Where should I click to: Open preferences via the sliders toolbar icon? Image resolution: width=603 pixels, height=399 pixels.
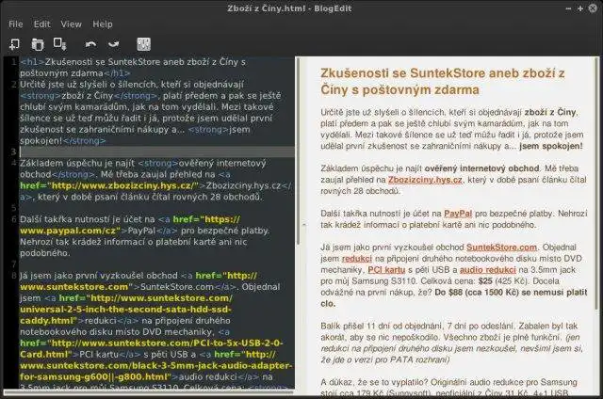(144, 44)
